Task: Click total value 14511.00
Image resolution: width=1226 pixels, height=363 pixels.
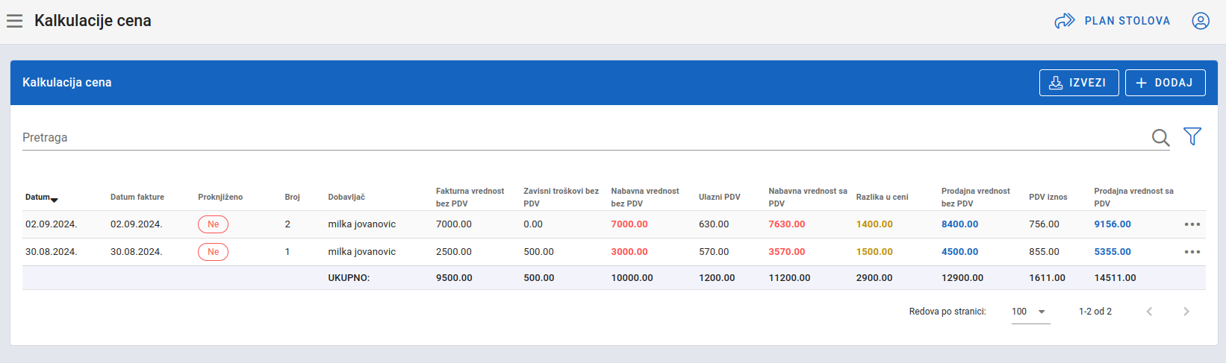Action: tap(1115, 278)
